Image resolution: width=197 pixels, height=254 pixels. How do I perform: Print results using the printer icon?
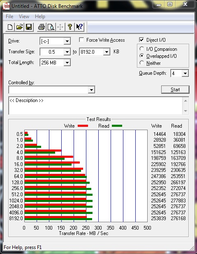[x=41, y=27]
